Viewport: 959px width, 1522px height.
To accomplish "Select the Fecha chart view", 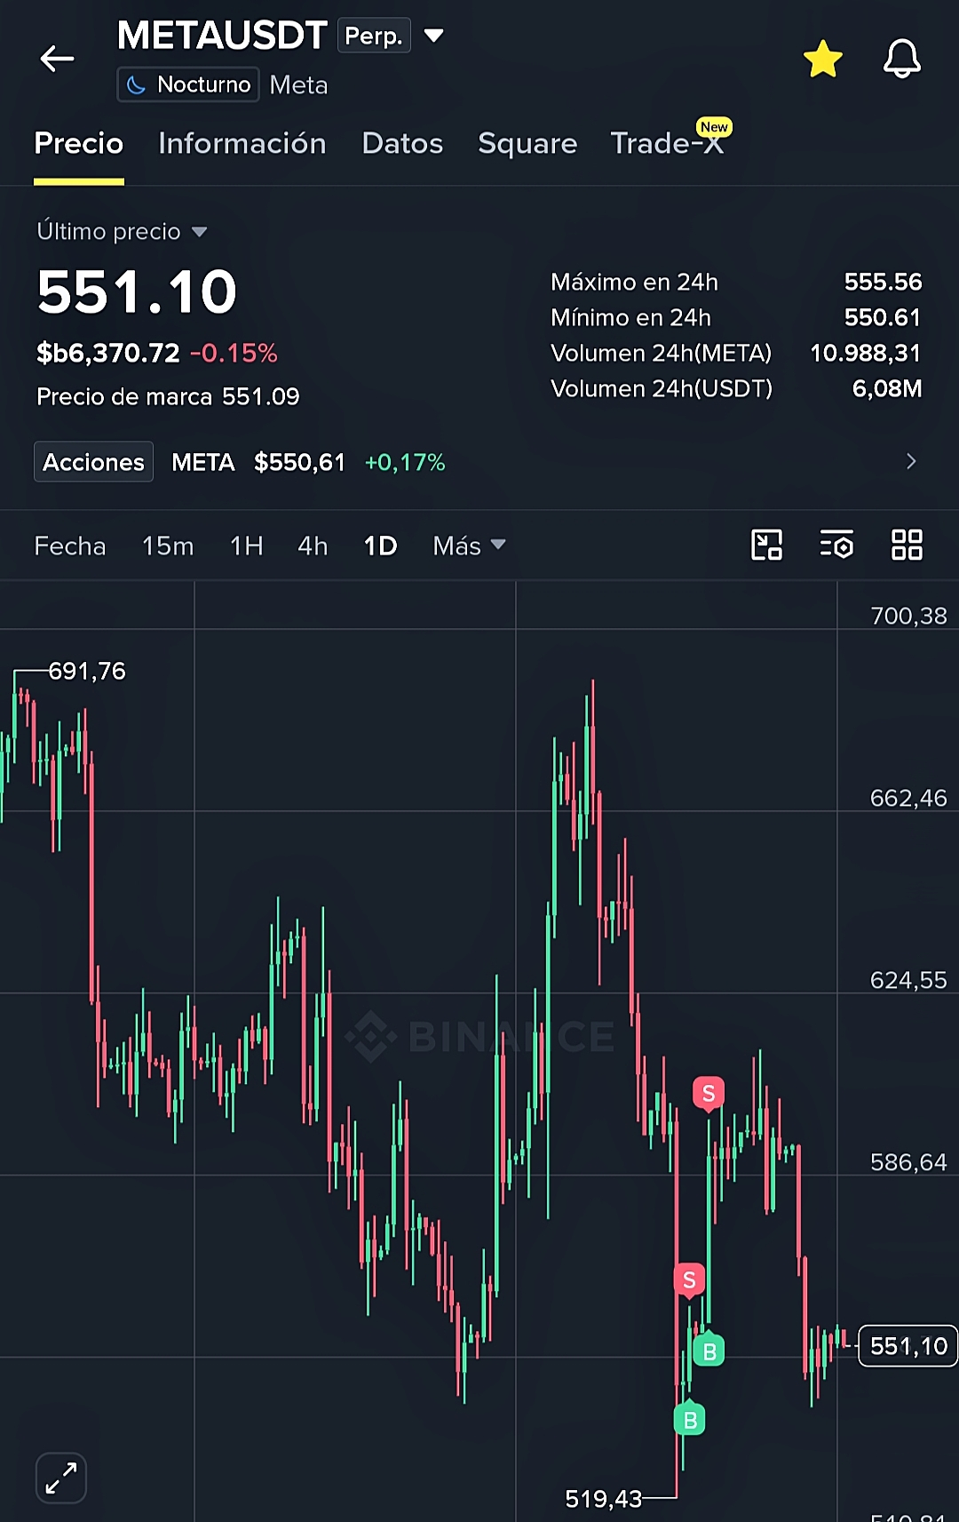I will pos(69,546).
